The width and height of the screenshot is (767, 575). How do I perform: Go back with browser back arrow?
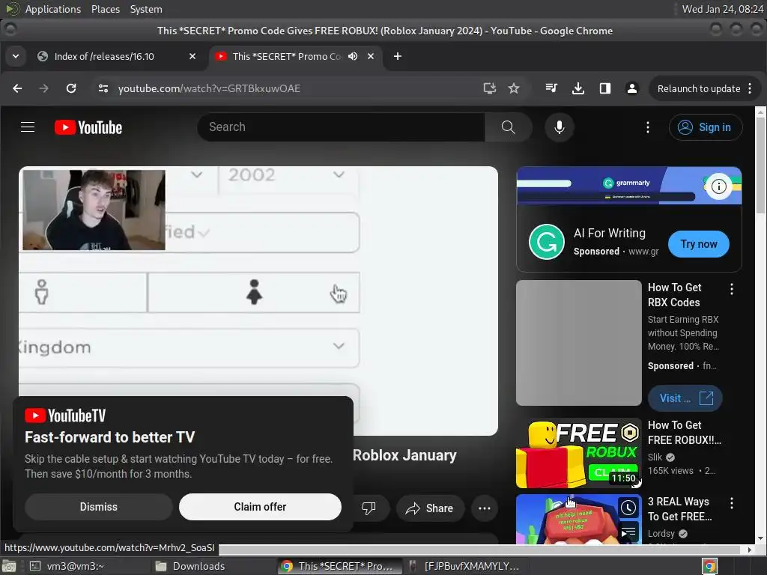point(17,88)
